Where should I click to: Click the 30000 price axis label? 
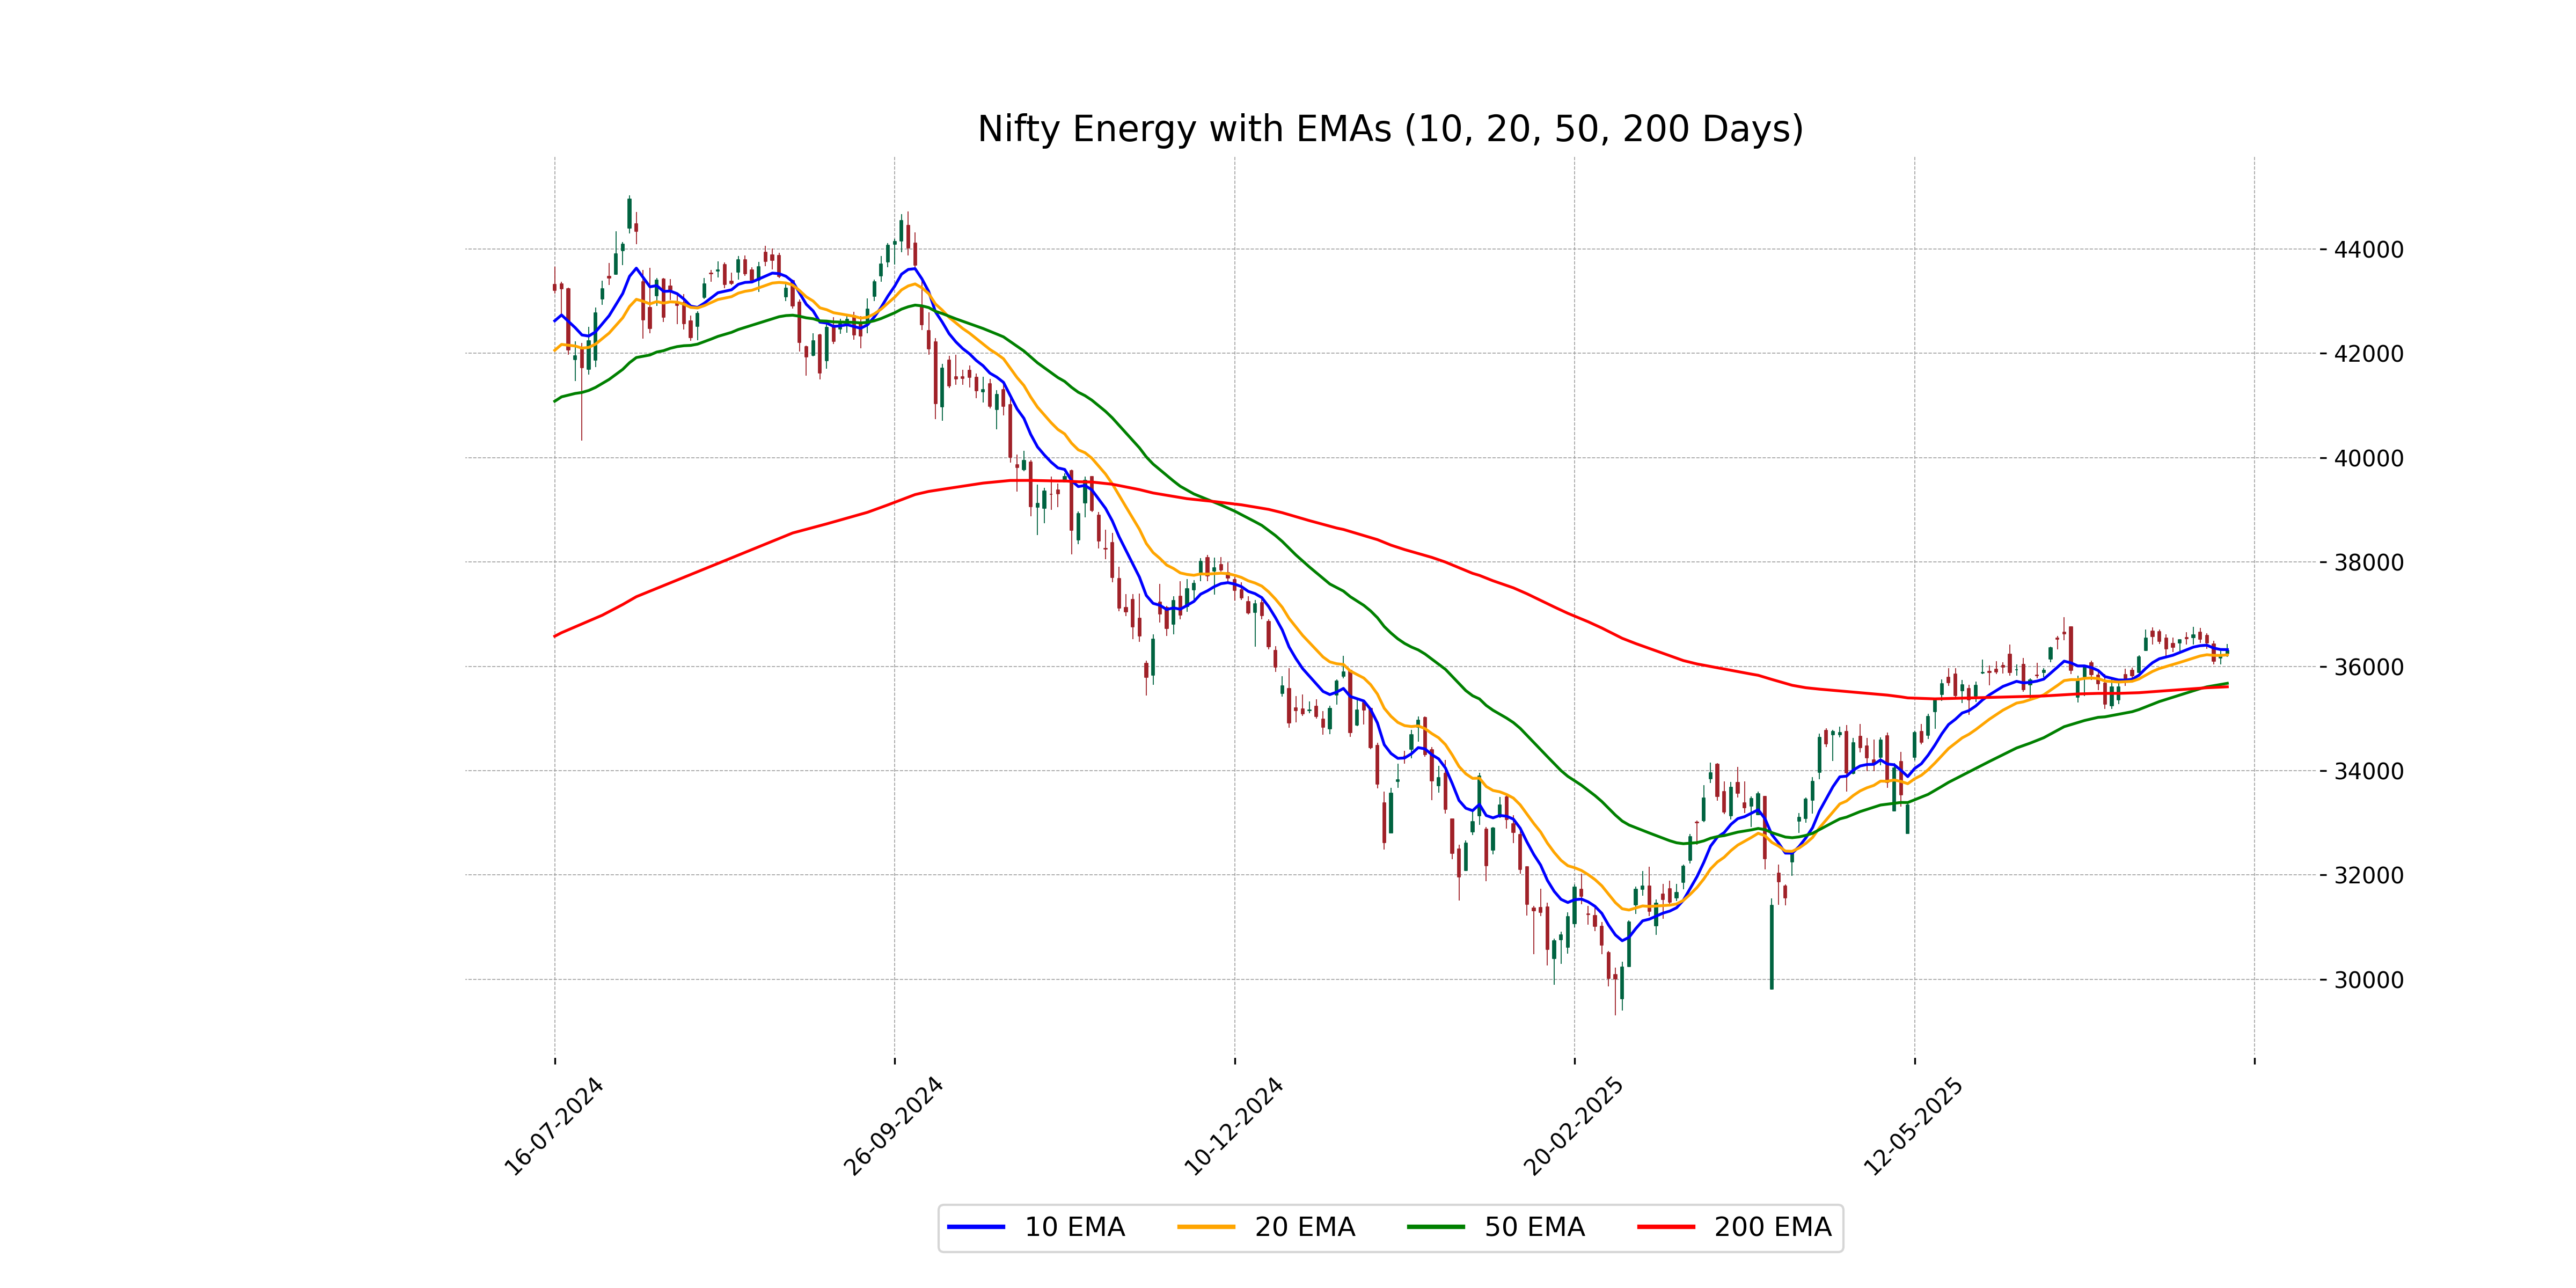(x=2368, y=980)
